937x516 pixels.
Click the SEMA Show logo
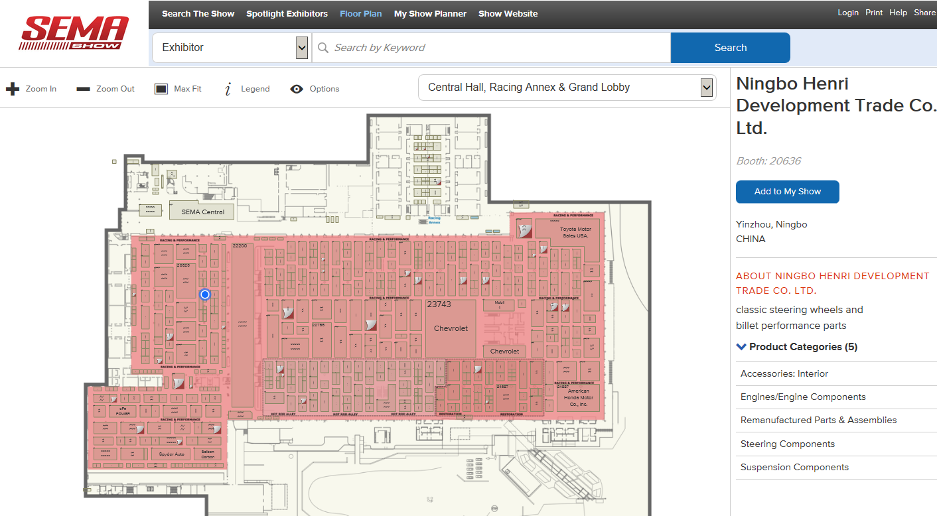point(74,33)
